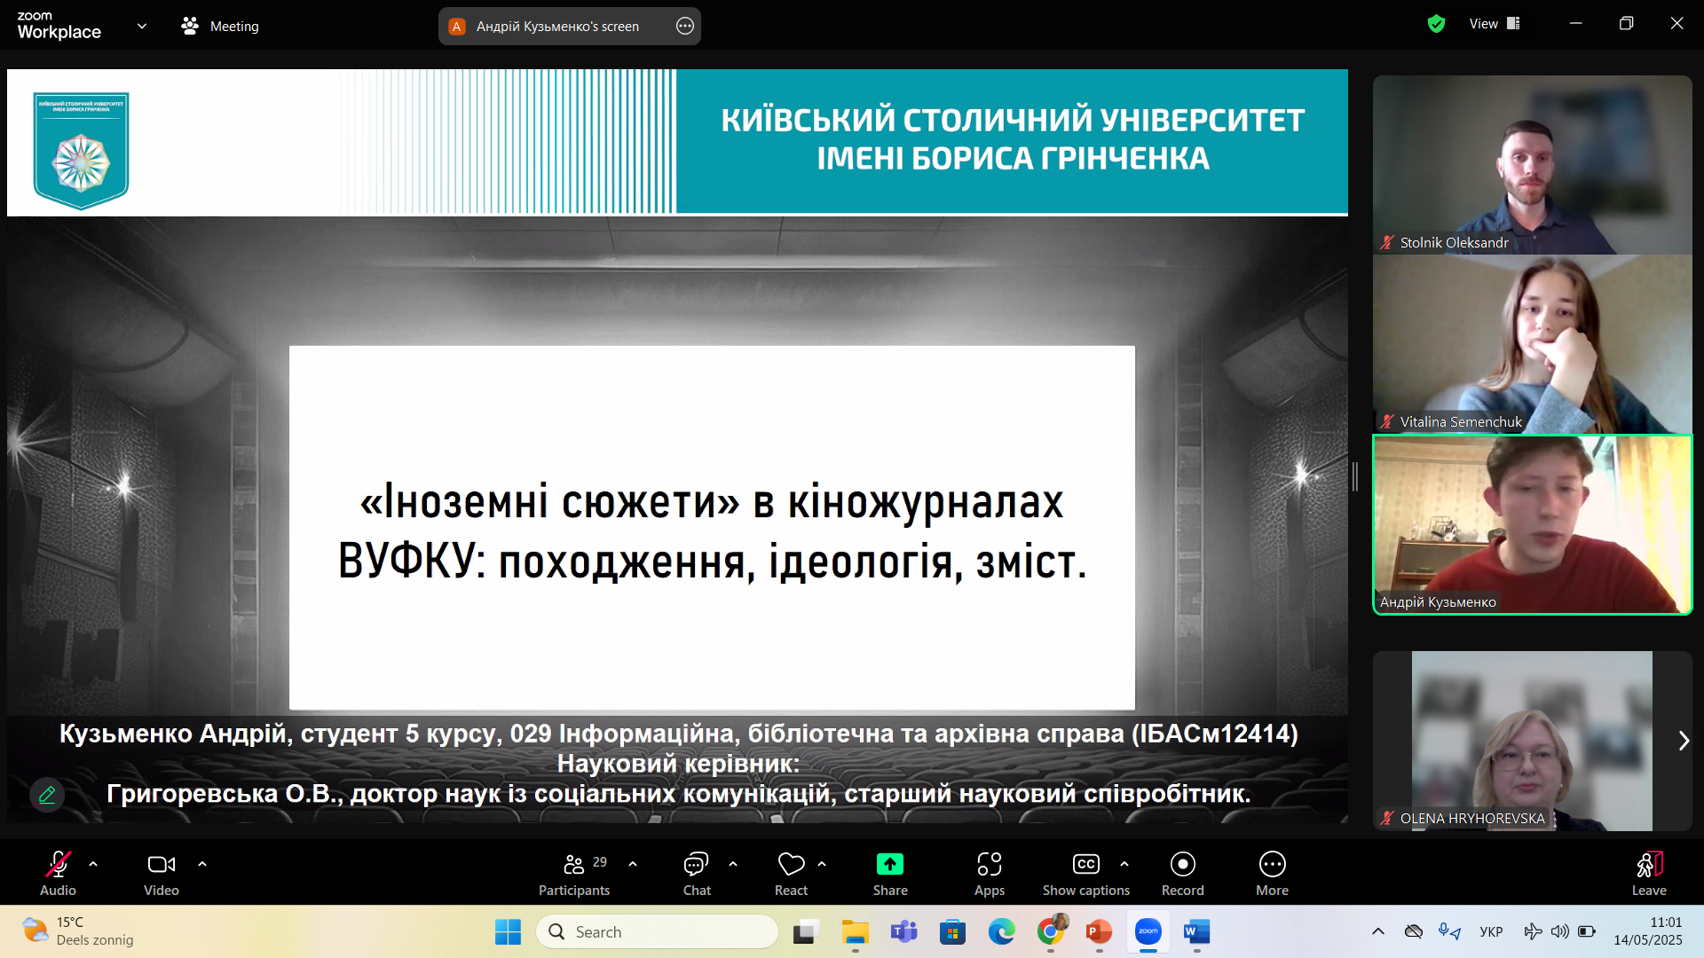Click the green encryption shield icon

(x=1436, y=24)
